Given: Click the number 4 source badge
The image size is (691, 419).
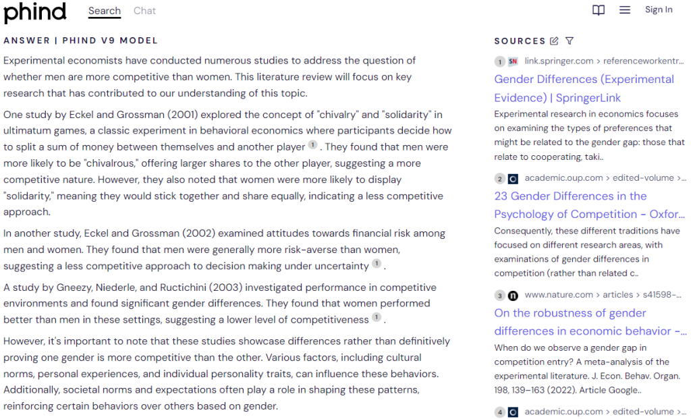Looking at the screenshot, I should point(499,412).
